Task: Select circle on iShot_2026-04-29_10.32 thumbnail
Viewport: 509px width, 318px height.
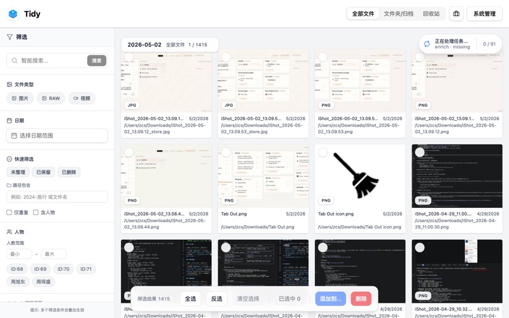Action: (x=420, y=247)
